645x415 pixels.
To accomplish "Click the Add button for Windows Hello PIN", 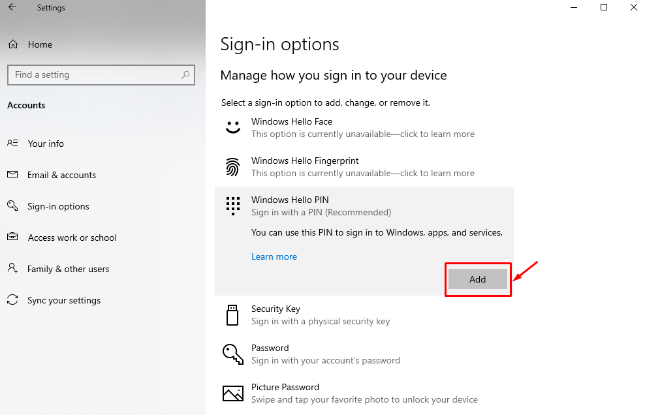I will click(x=477, y=279).
